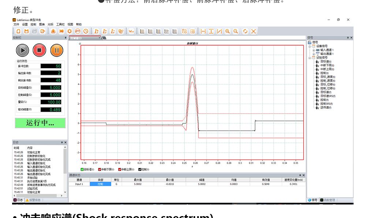The height and width of the screenshot is (218, 366).
Task: Expand the 输出通道 1 tree node
Action: click(313, 54)
